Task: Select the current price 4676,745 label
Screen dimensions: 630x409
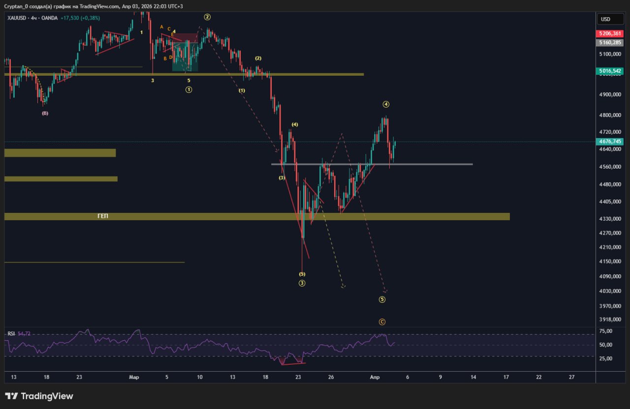Action: point(610,142)
